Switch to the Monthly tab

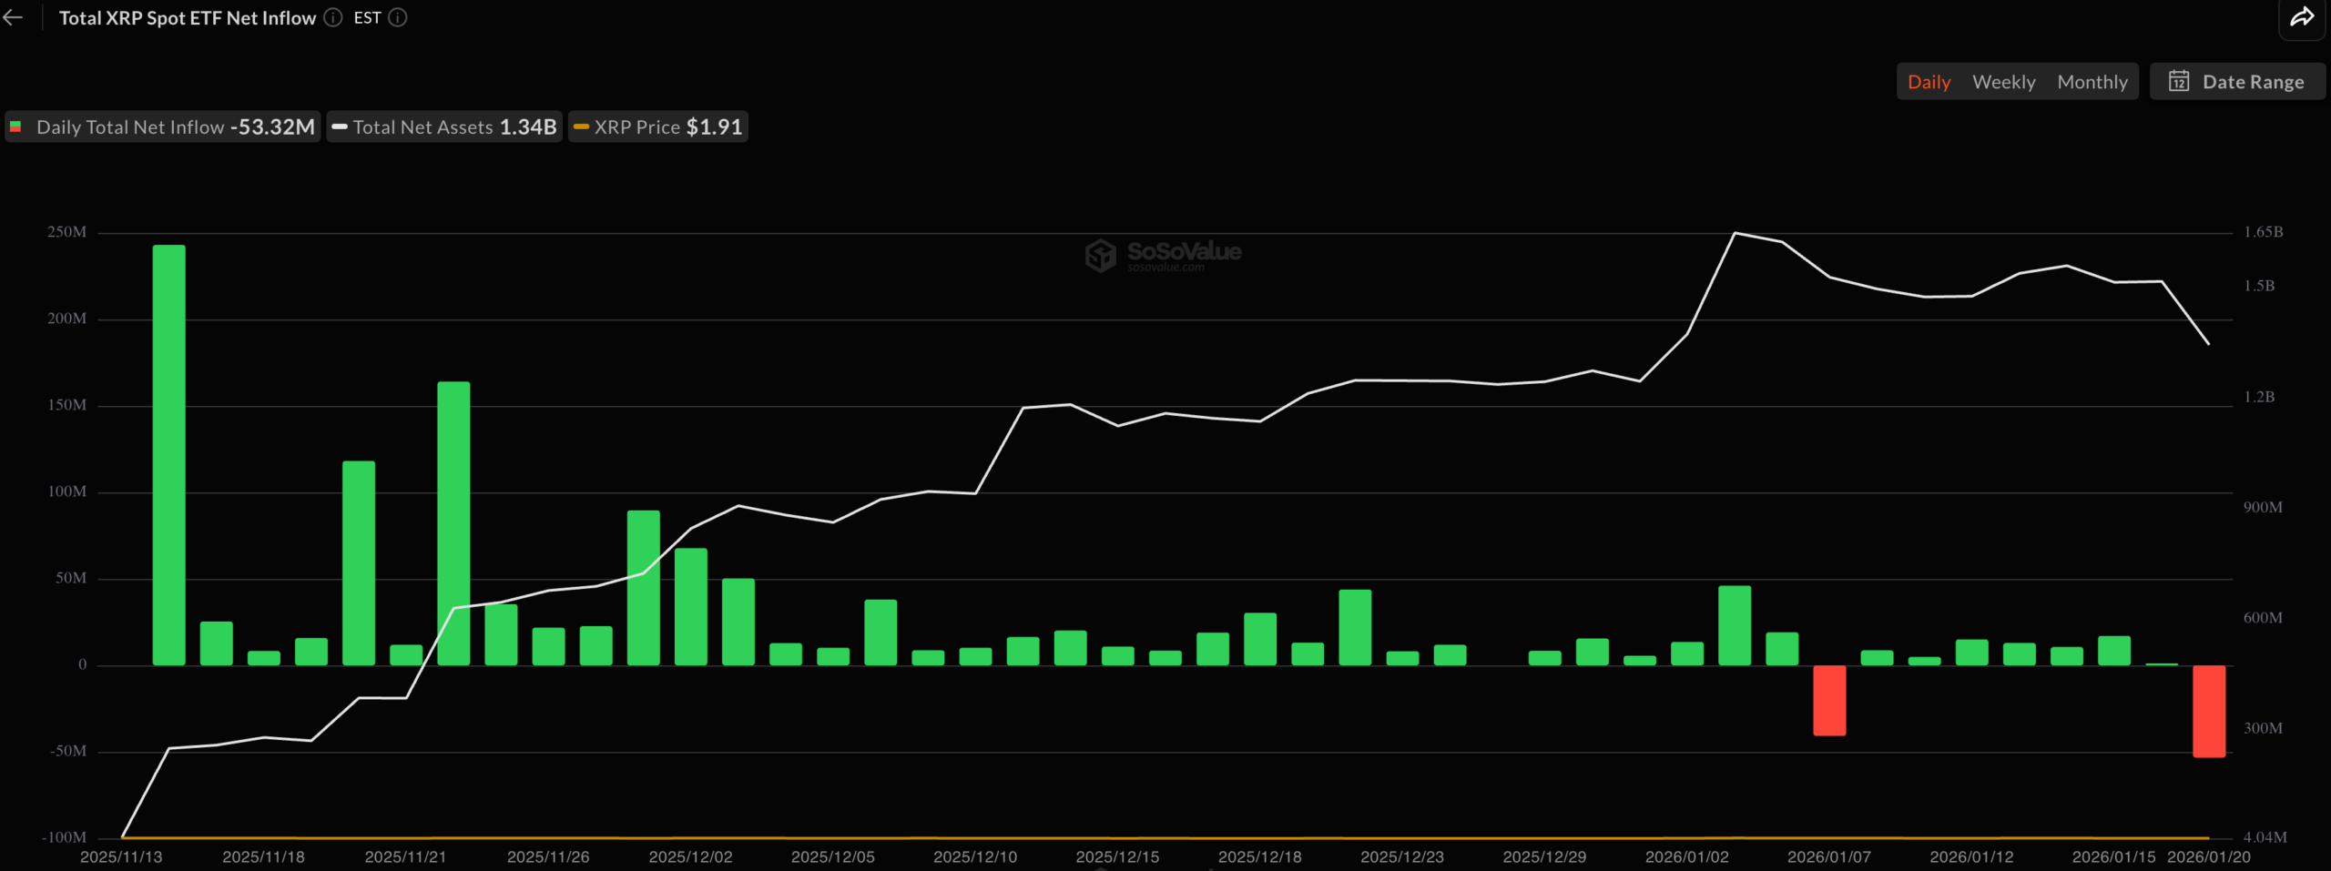click(2092, 82)
